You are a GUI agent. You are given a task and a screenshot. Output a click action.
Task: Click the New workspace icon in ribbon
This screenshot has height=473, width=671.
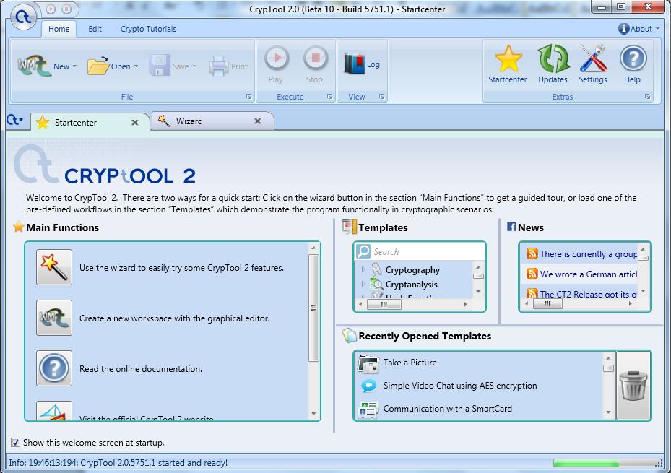[34, 66]
